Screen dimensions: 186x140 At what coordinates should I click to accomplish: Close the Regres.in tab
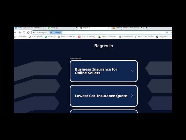(109, 28)
